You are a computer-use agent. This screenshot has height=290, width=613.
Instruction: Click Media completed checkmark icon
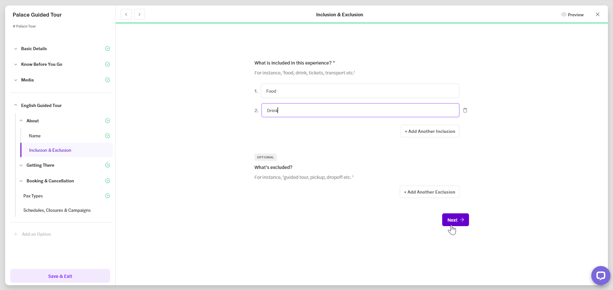click(x=108, y=80)
